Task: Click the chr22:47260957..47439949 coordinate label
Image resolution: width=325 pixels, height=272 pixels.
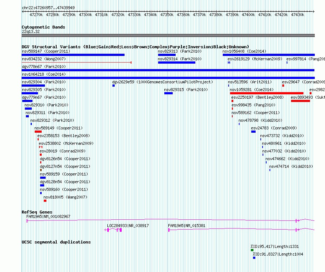Action: (48, 8)
